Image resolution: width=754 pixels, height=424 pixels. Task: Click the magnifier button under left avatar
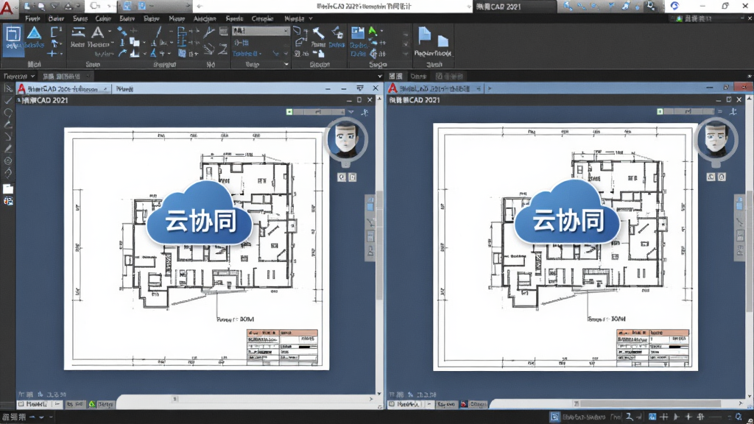tap(342, 177)
